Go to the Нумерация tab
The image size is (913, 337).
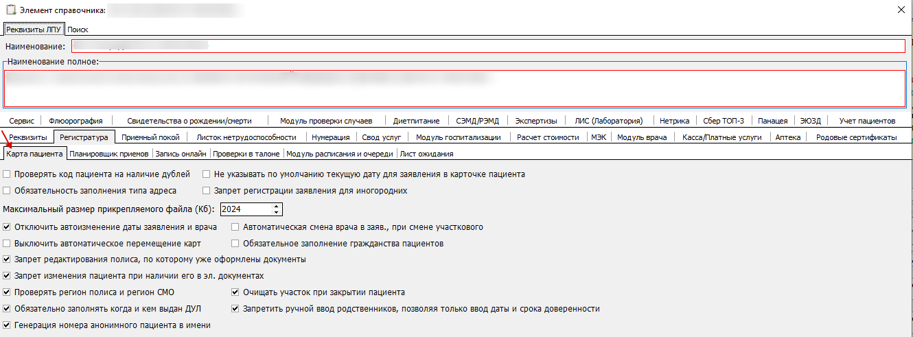(331, 137)
